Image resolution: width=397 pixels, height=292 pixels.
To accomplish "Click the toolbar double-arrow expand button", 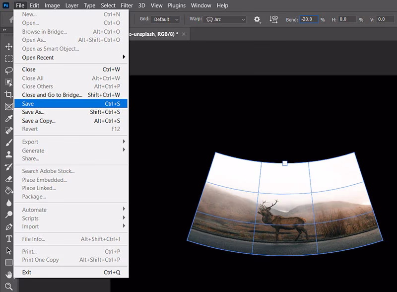I will coord(5,30).
